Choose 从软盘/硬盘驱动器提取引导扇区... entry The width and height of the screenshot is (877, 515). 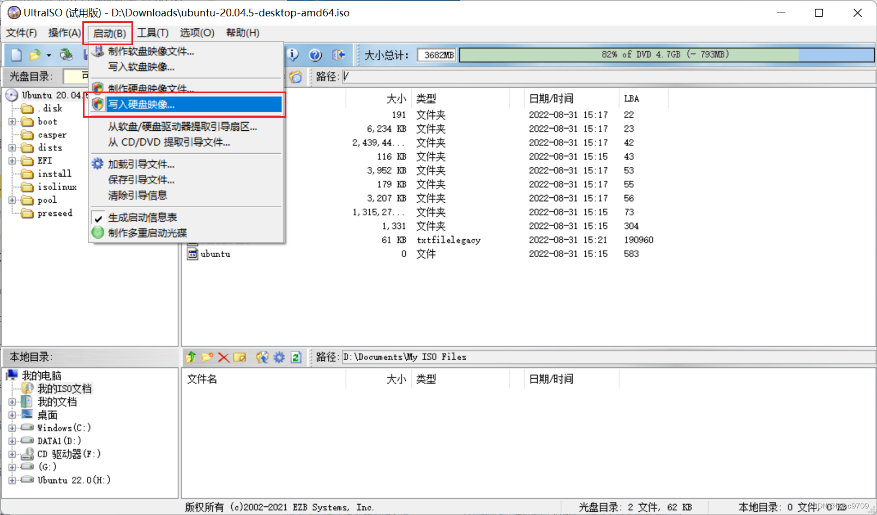183,126
